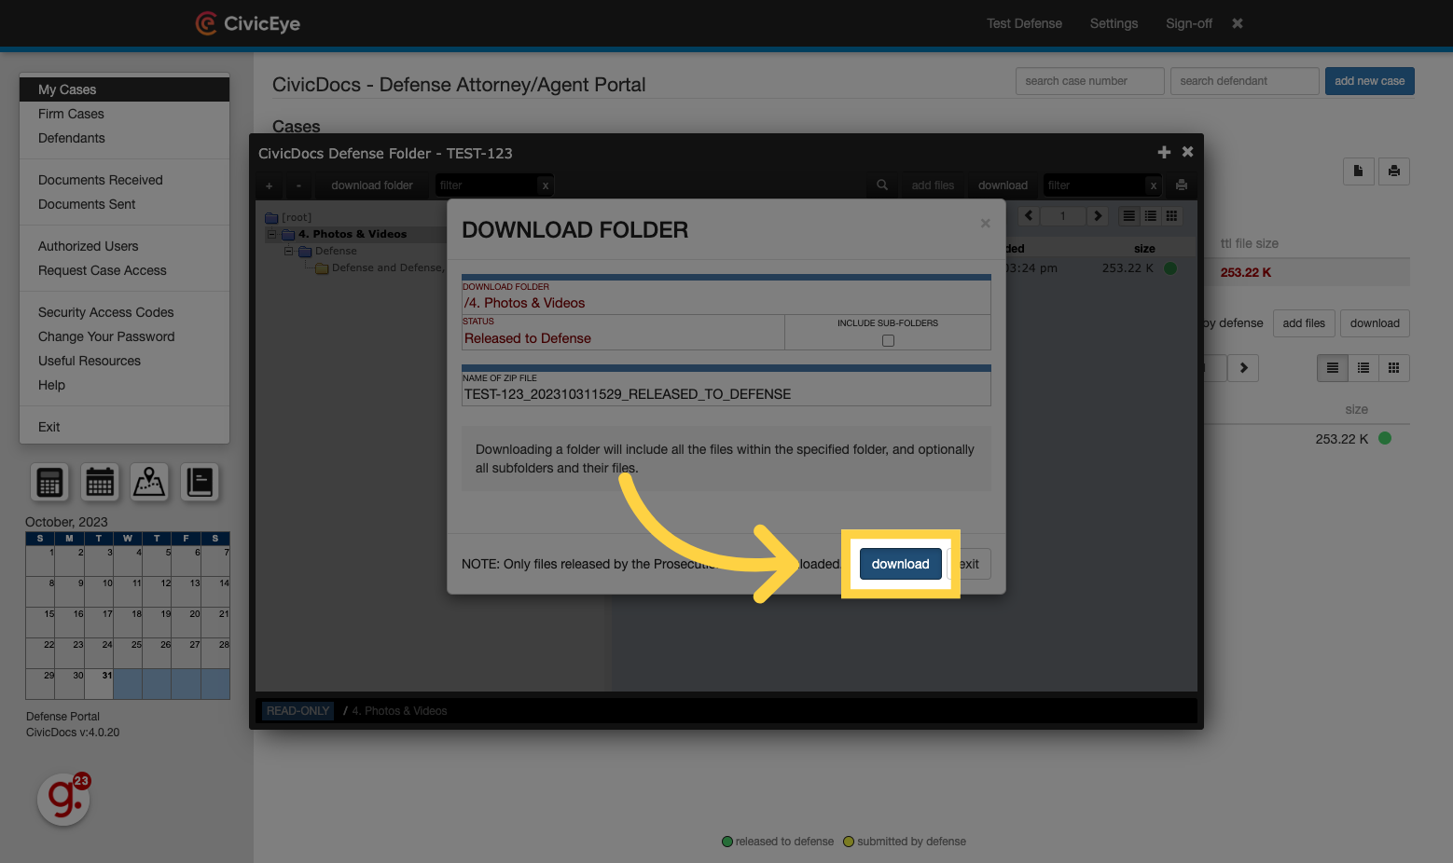
Task: Click the add new case button
Action: [1369, 81]
